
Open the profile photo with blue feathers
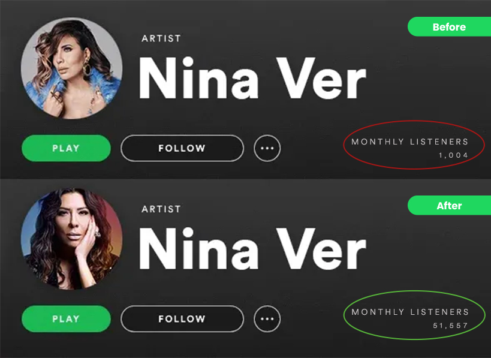(72, 68)
